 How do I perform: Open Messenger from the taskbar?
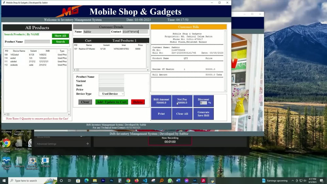pos(187,181)
